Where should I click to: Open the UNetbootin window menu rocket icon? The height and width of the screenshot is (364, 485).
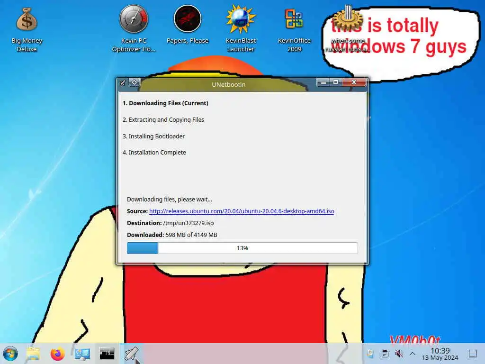click(x=123, y=82)
